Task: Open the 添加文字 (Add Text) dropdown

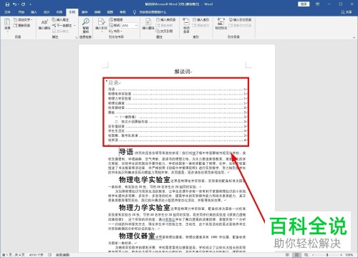Action: (23, 19)
